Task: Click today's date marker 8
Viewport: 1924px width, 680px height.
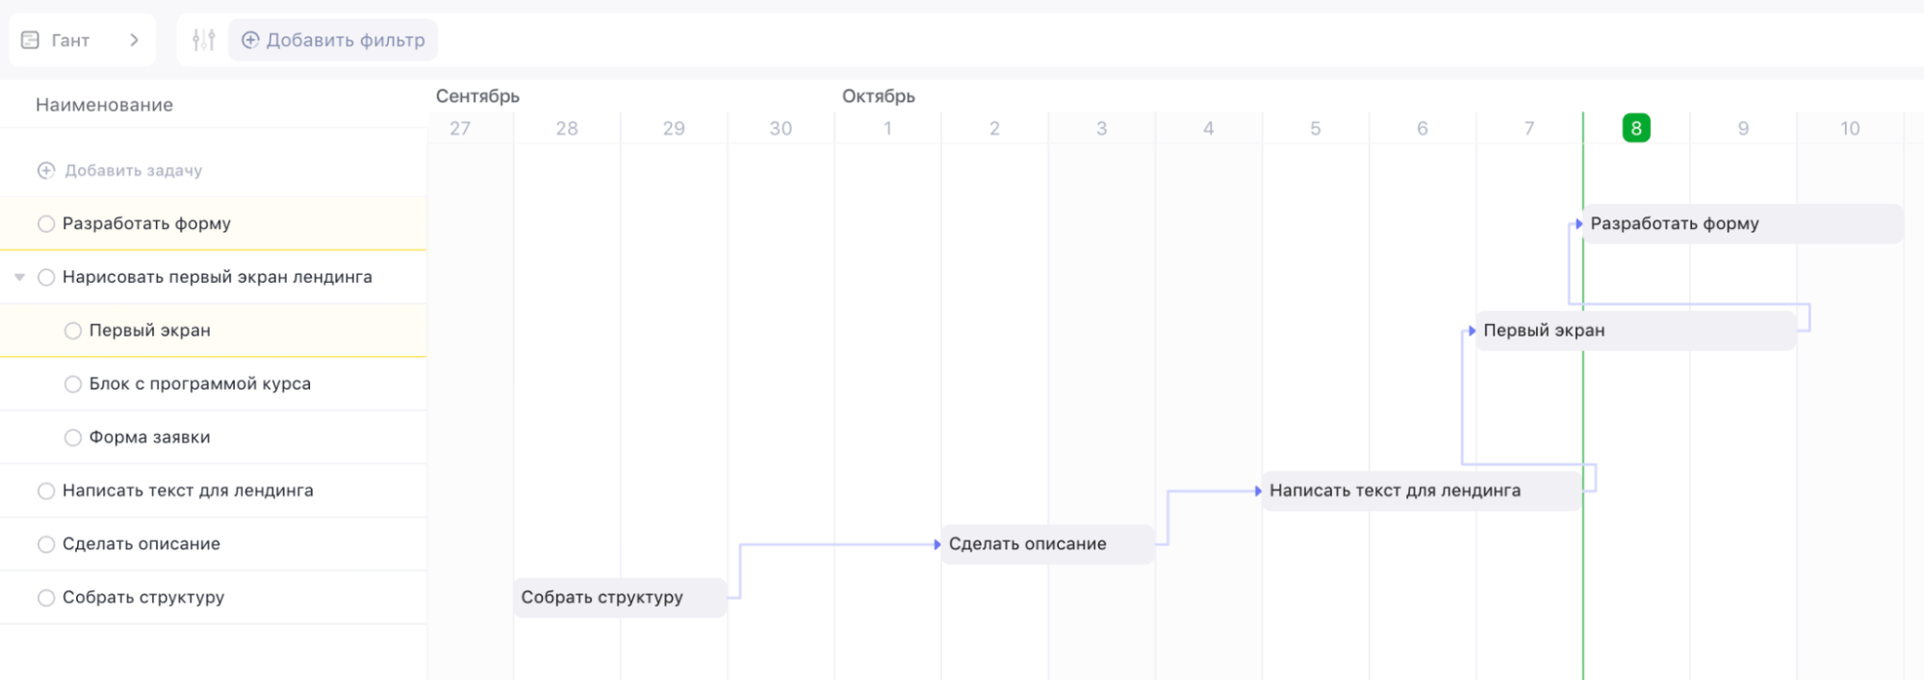Action: (x=1636, y=128)
